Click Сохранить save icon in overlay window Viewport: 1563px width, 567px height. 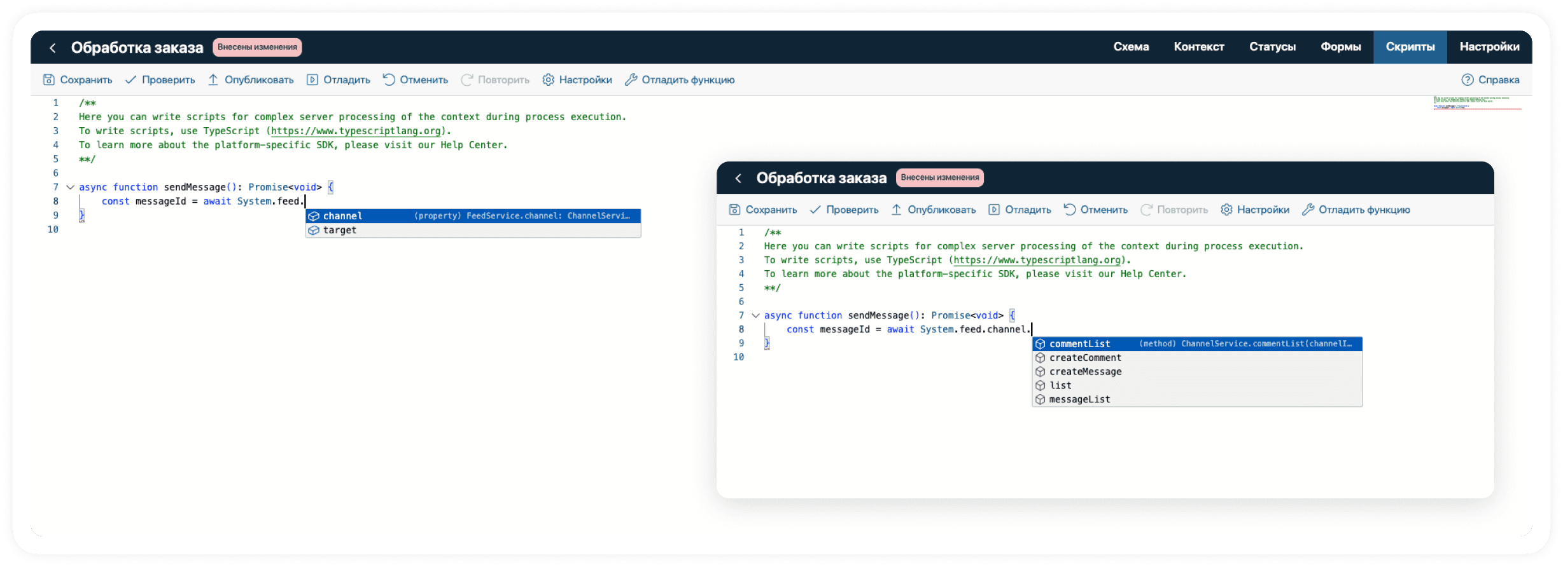734,210
